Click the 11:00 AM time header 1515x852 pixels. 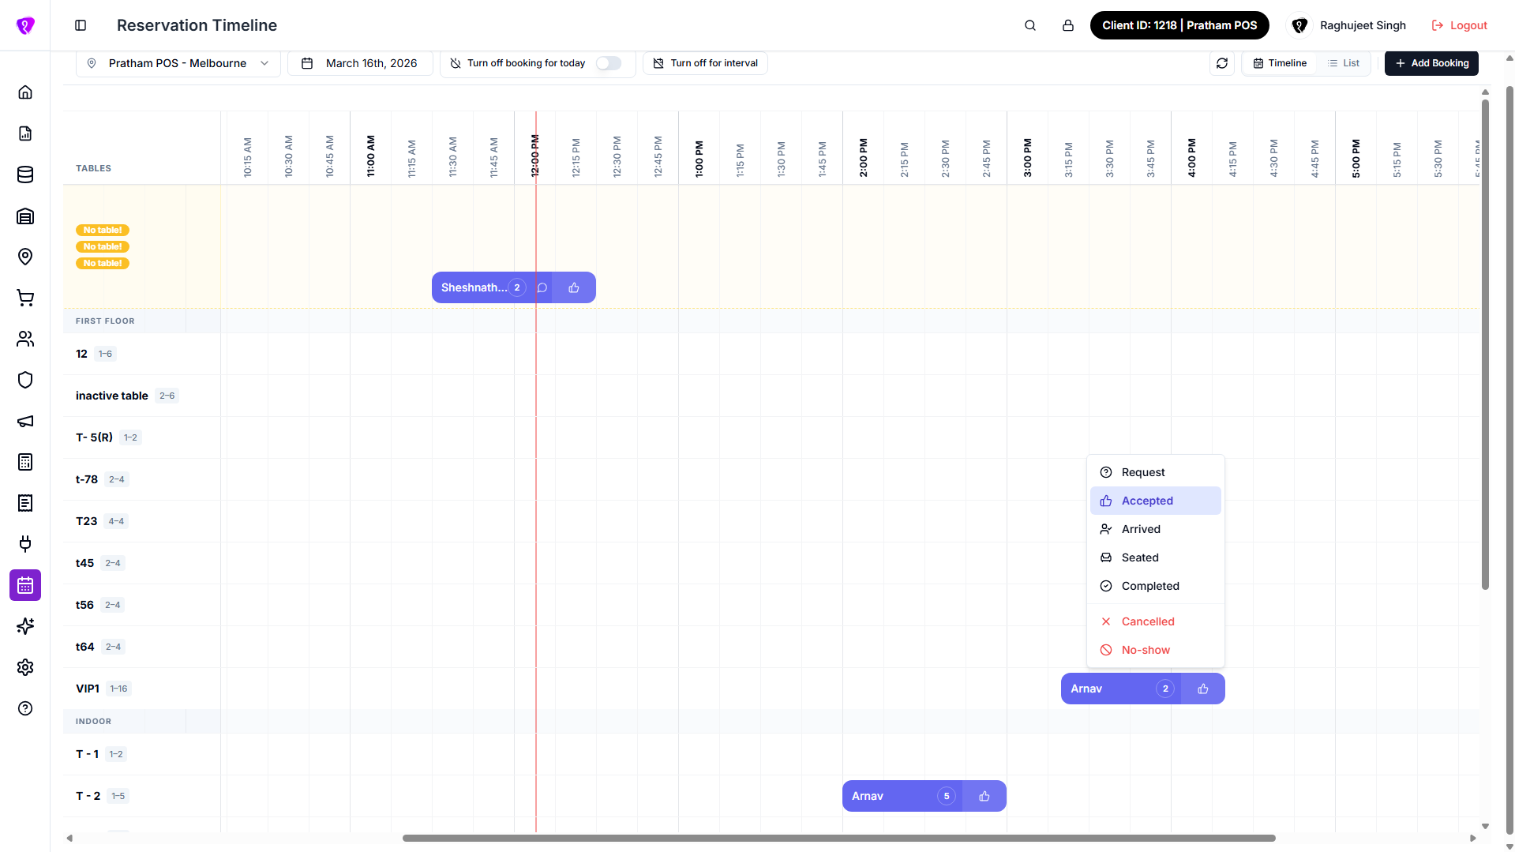pos(370,156)
